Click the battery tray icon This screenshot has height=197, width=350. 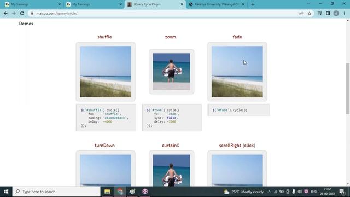click(282, 192)
